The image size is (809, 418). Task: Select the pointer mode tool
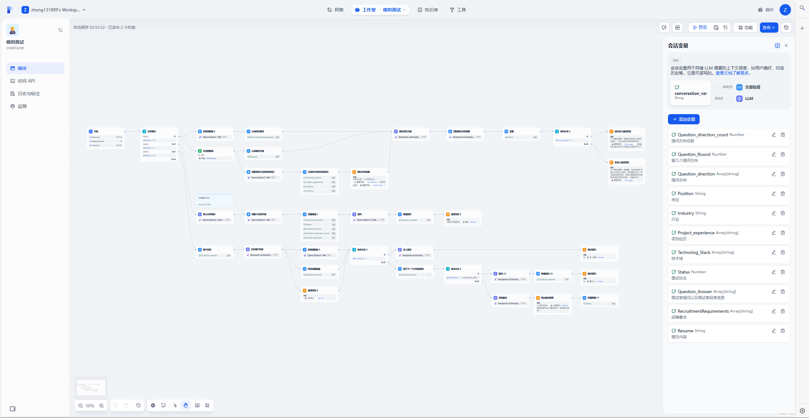[175, 405]
